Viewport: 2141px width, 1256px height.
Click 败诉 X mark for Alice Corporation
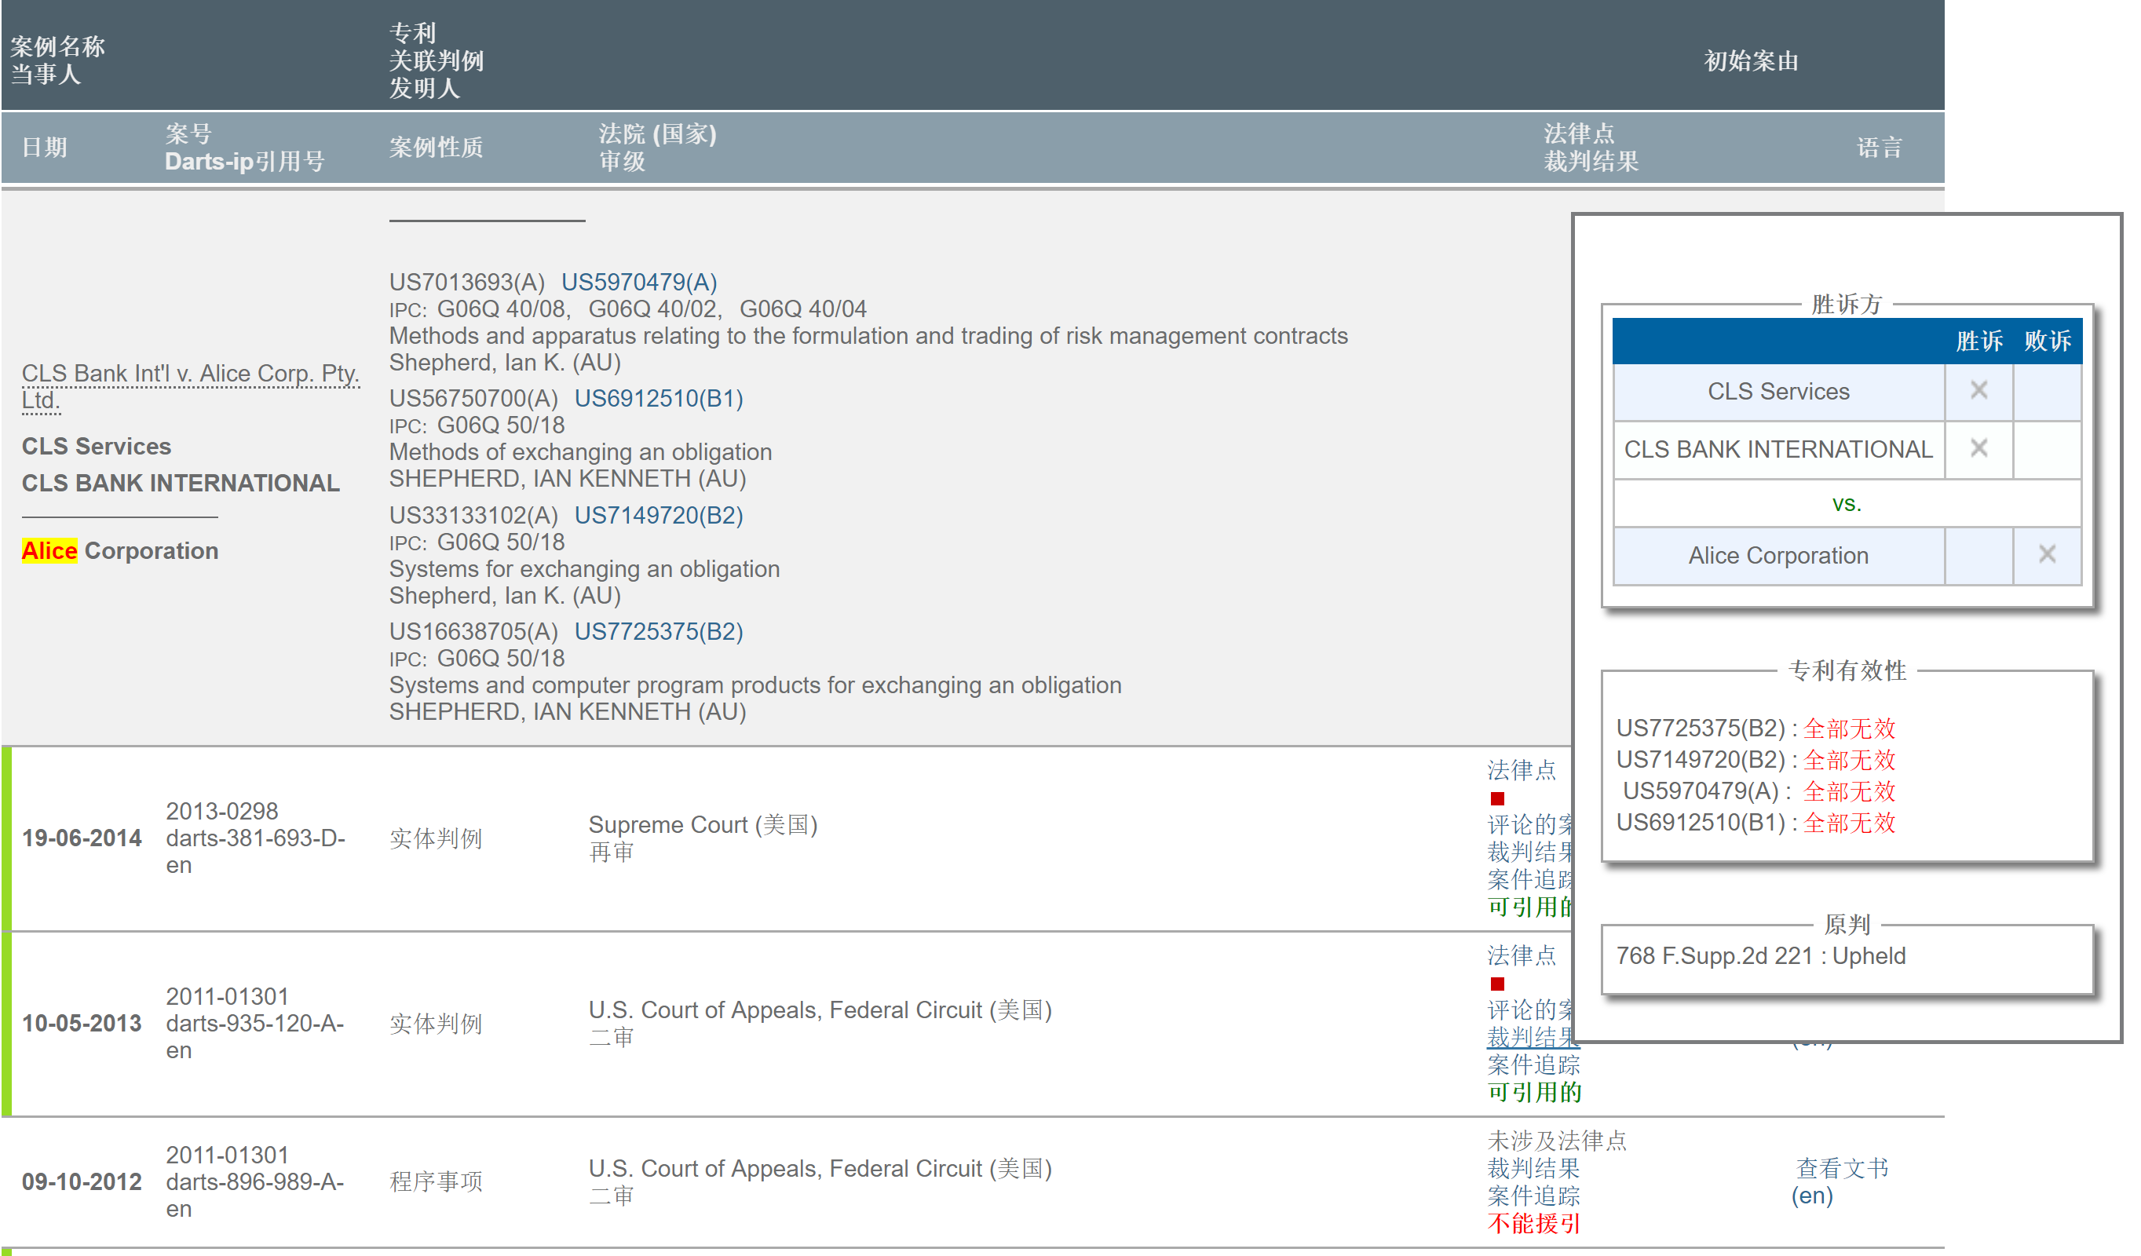2048,554
